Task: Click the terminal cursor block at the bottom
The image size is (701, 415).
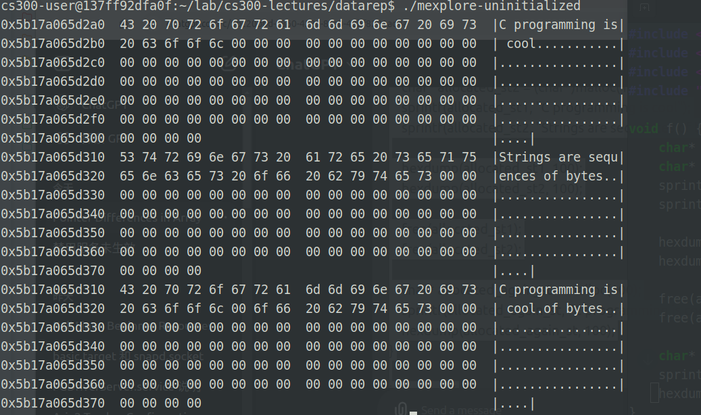Action: [x=413, y=412]
